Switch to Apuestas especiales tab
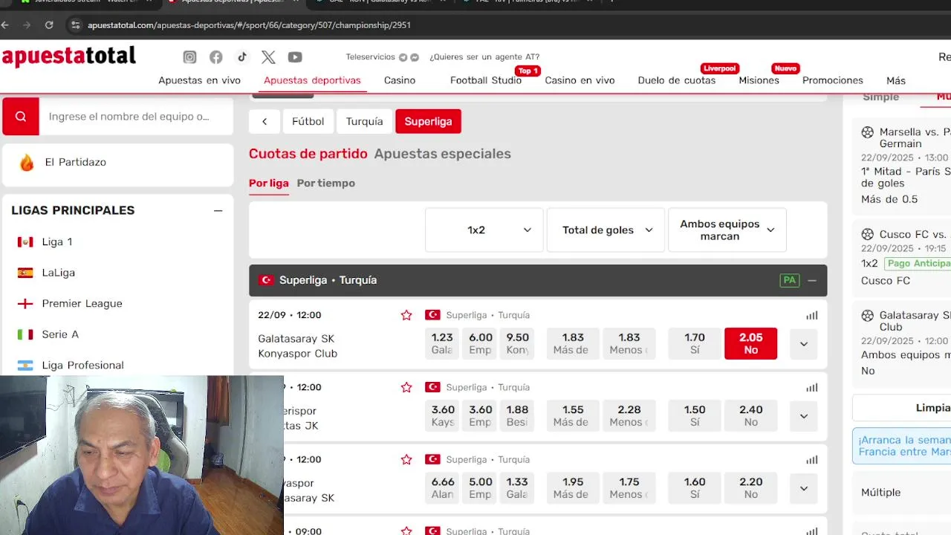Viewport: 951px width, 535px height. (x=442, y=154)
